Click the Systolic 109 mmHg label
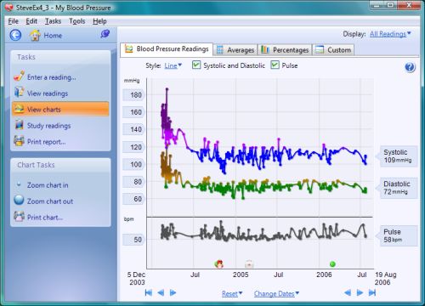Screen dimensions: 425x306 pyautogui.click(x=398, y=156)
